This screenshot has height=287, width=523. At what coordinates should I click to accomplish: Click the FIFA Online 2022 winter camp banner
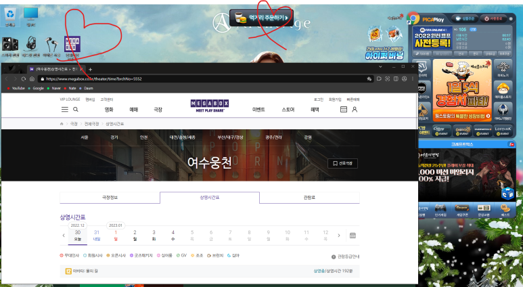click(432, 38)
